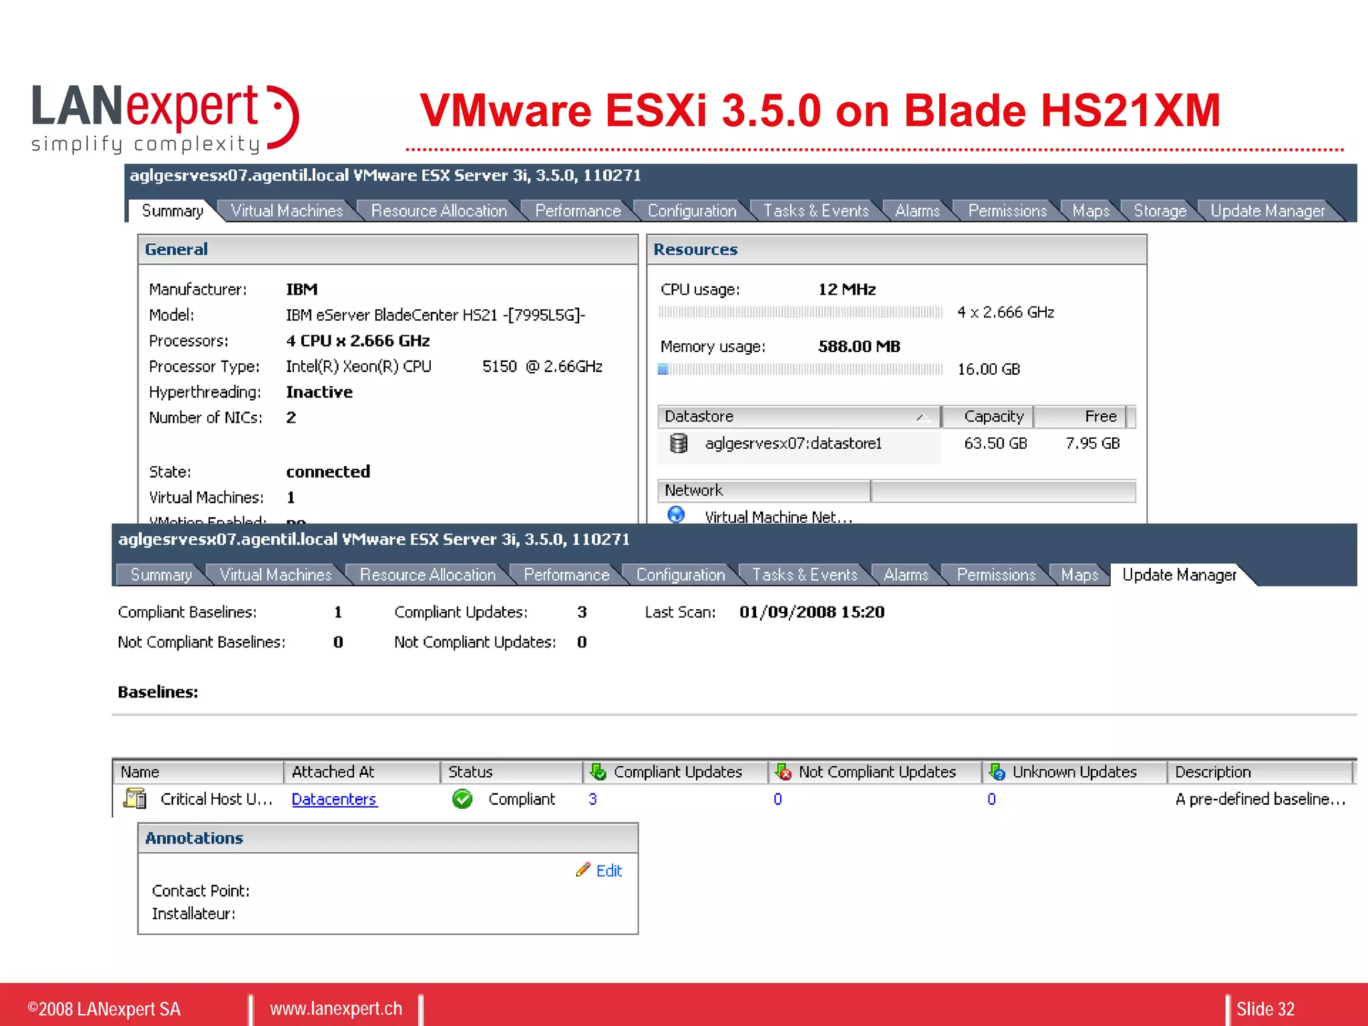This screenshot has height=1026, width=1368.
Task: Sort baselines by Status column header
Action: 512,772
